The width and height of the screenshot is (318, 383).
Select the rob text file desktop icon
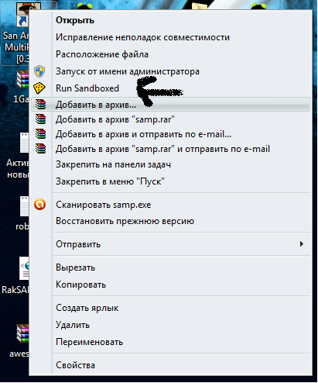[x=22, y=213]
